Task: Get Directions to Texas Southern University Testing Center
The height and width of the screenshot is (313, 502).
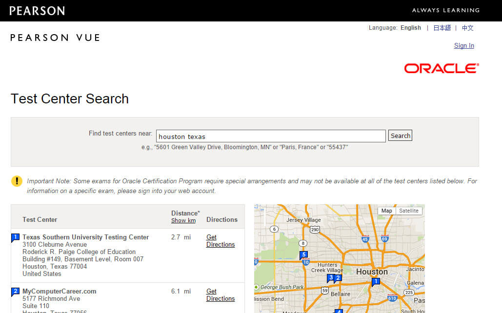Action: [221, 241]
